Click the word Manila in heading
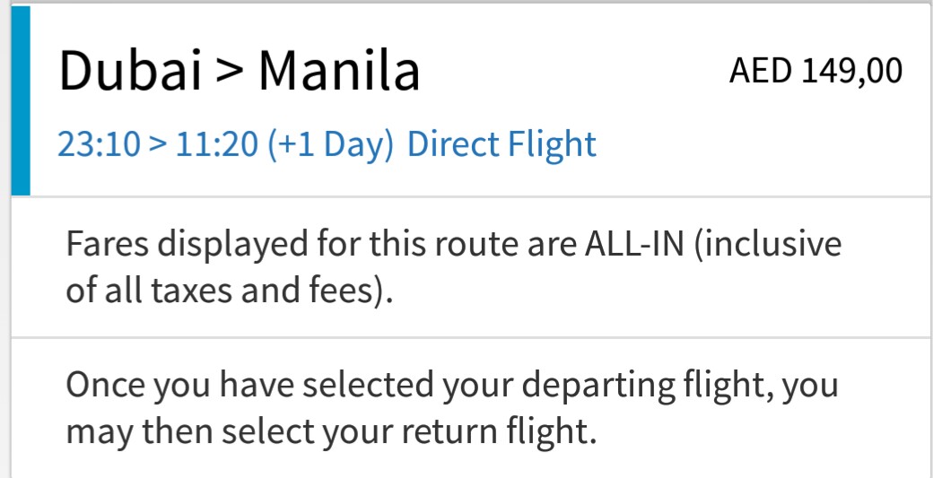933x478 pixels. [340, 72]
